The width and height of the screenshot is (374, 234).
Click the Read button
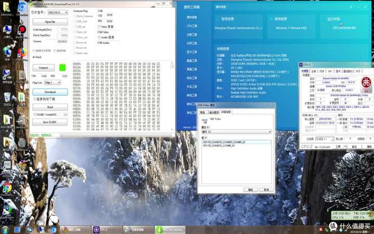click(x=50, y=107)
